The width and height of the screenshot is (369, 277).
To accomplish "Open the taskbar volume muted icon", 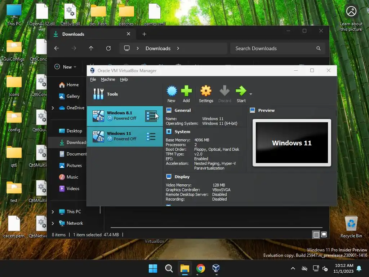I will 325,268.
